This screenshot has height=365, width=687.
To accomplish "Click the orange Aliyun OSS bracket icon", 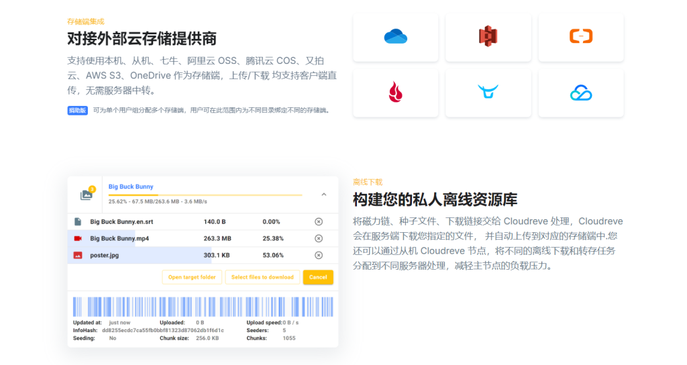I will [580, 37].
